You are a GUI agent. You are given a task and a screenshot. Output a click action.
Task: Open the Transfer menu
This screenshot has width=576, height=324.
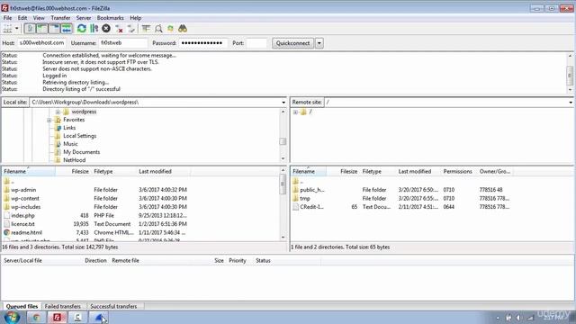click(60, 18)
